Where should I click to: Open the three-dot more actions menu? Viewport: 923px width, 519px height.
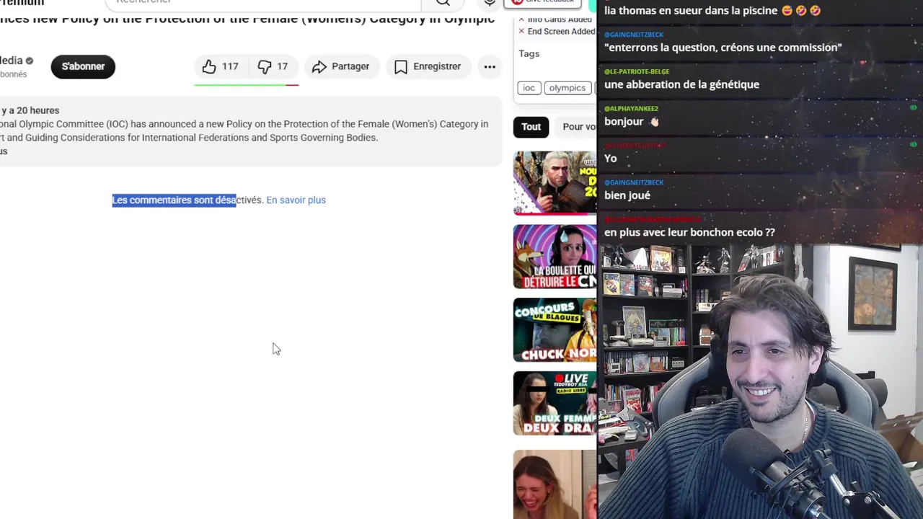point(490,66)
